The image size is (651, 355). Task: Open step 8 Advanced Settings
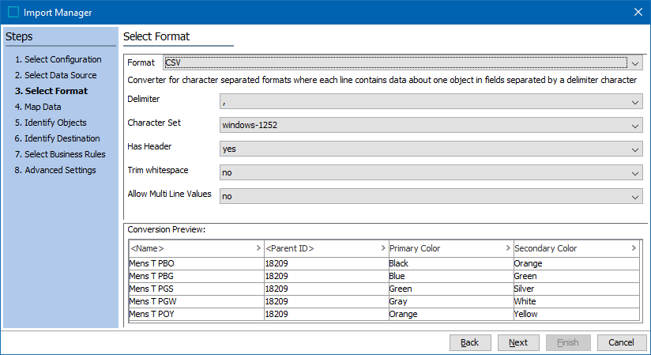[55, 170]
